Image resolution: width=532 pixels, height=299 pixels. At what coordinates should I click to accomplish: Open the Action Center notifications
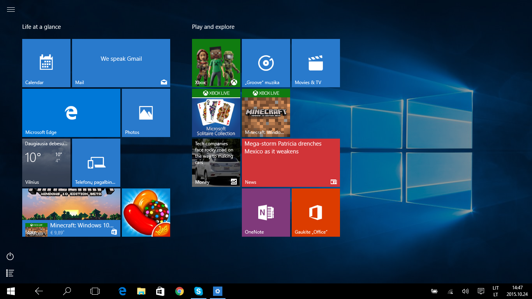pyautogui.click(x=481, y=291)
